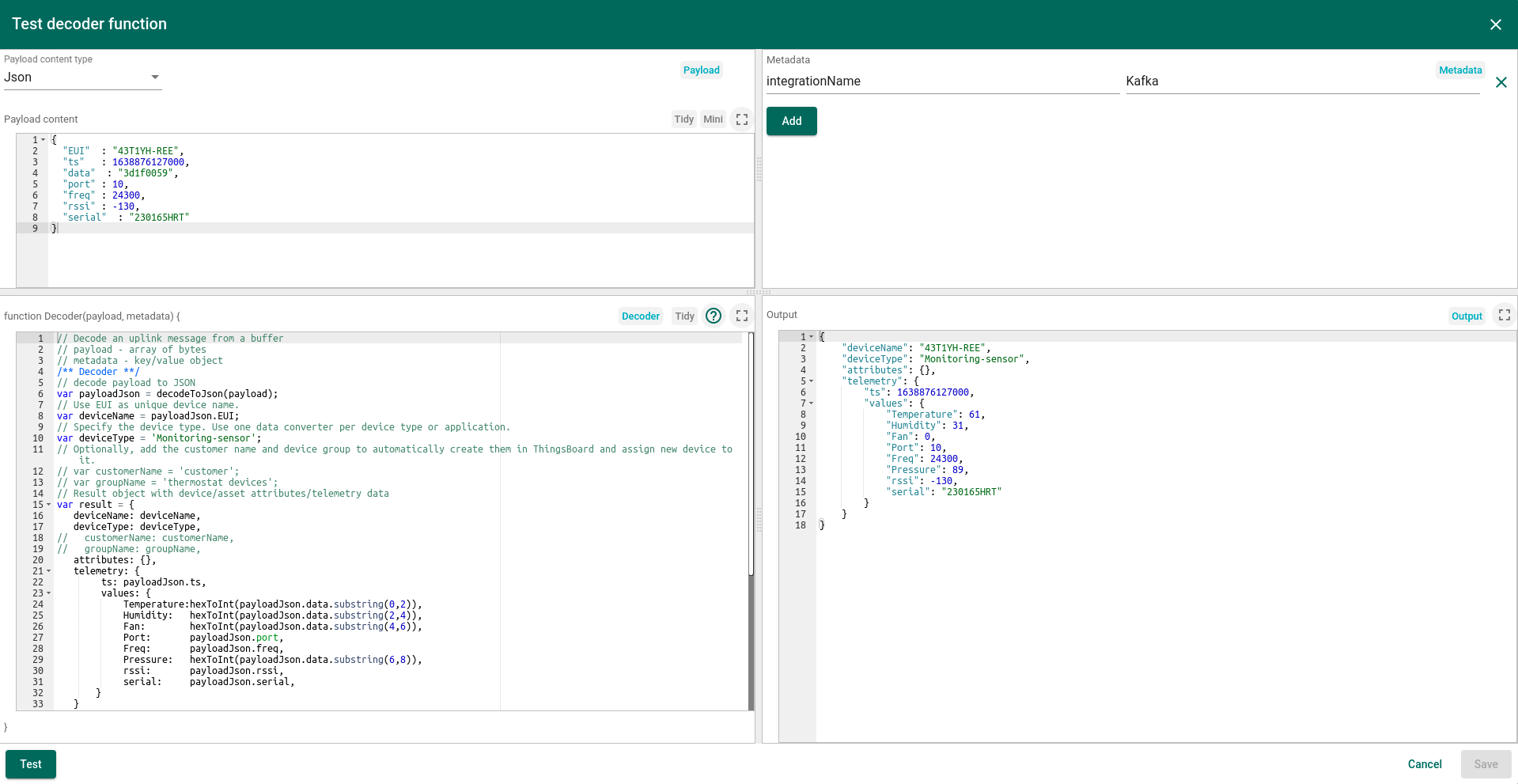1518x784 pixels.
Task: Remove the integrationName metadata entry
Action: [x=1502, y=82]
